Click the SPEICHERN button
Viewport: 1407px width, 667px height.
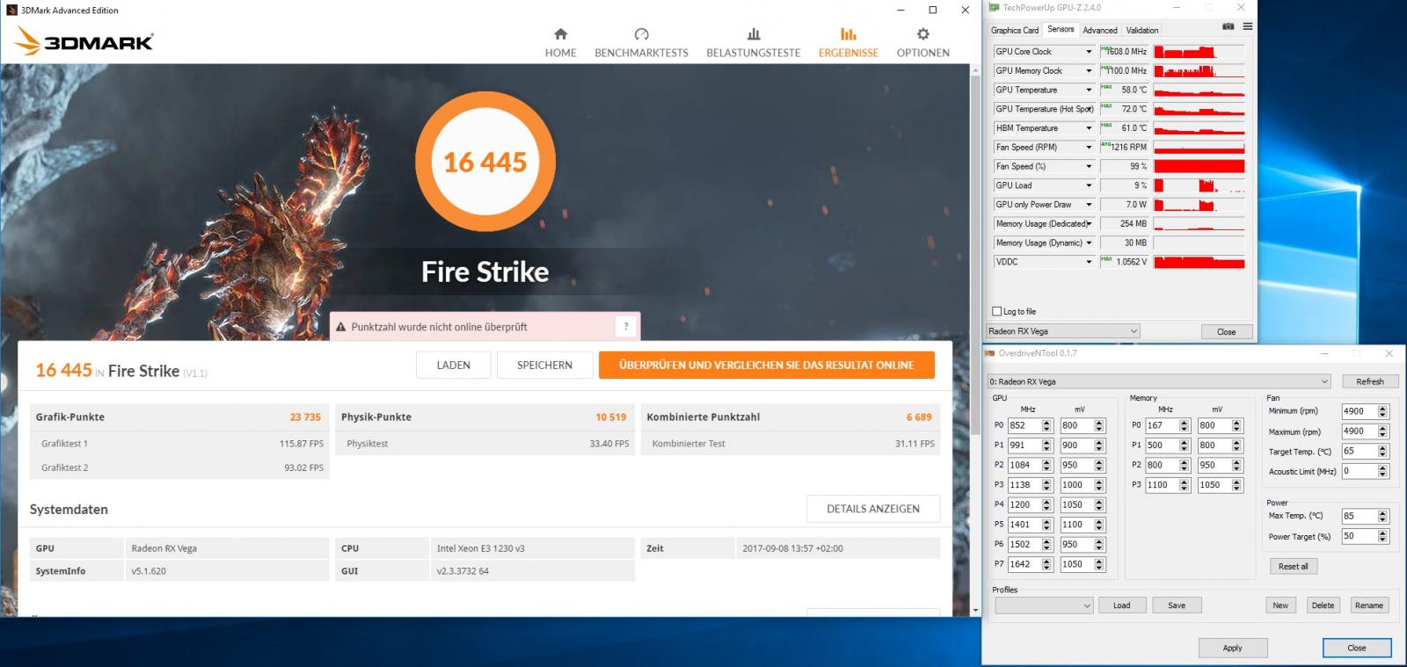coord(544,365)
